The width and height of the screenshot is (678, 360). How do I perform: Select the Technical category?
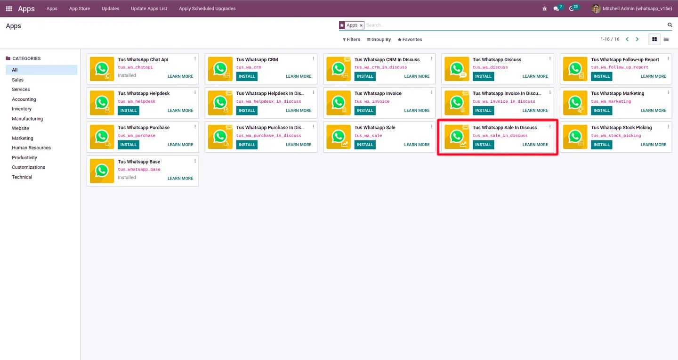point(41,177)
